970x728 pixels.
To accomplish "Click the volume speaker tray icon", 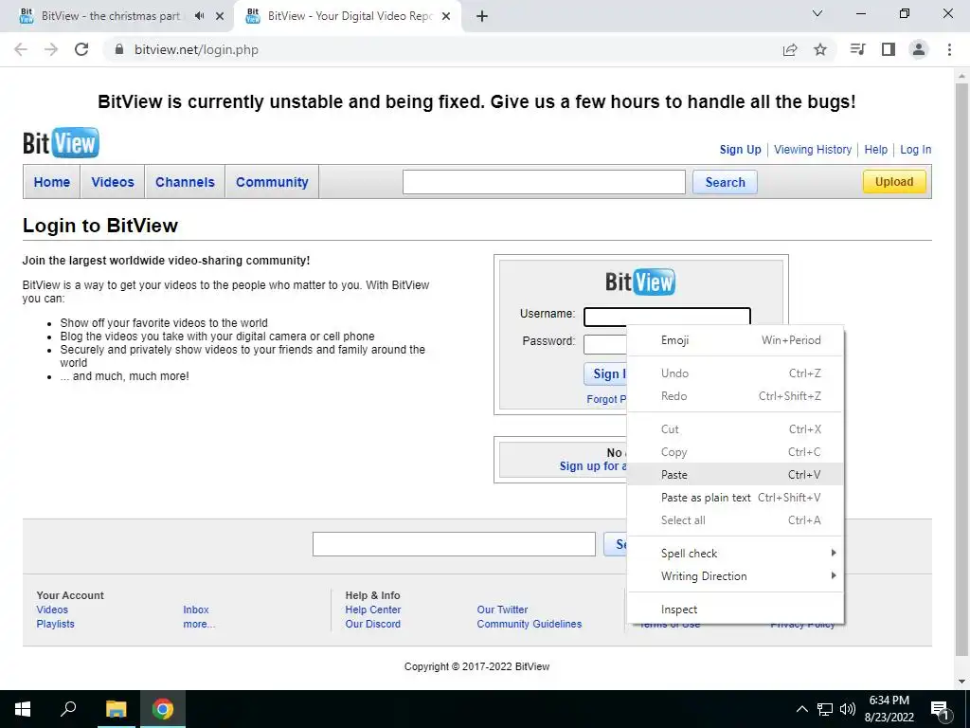I will [848, 709].
